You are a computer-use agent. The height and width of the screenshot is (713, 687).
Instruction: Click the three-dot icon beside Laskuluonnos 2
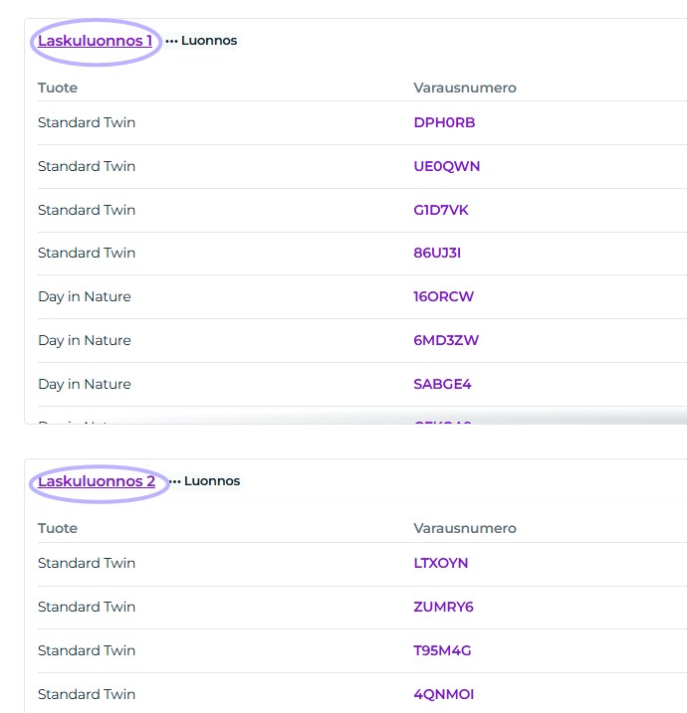[174, 482]
